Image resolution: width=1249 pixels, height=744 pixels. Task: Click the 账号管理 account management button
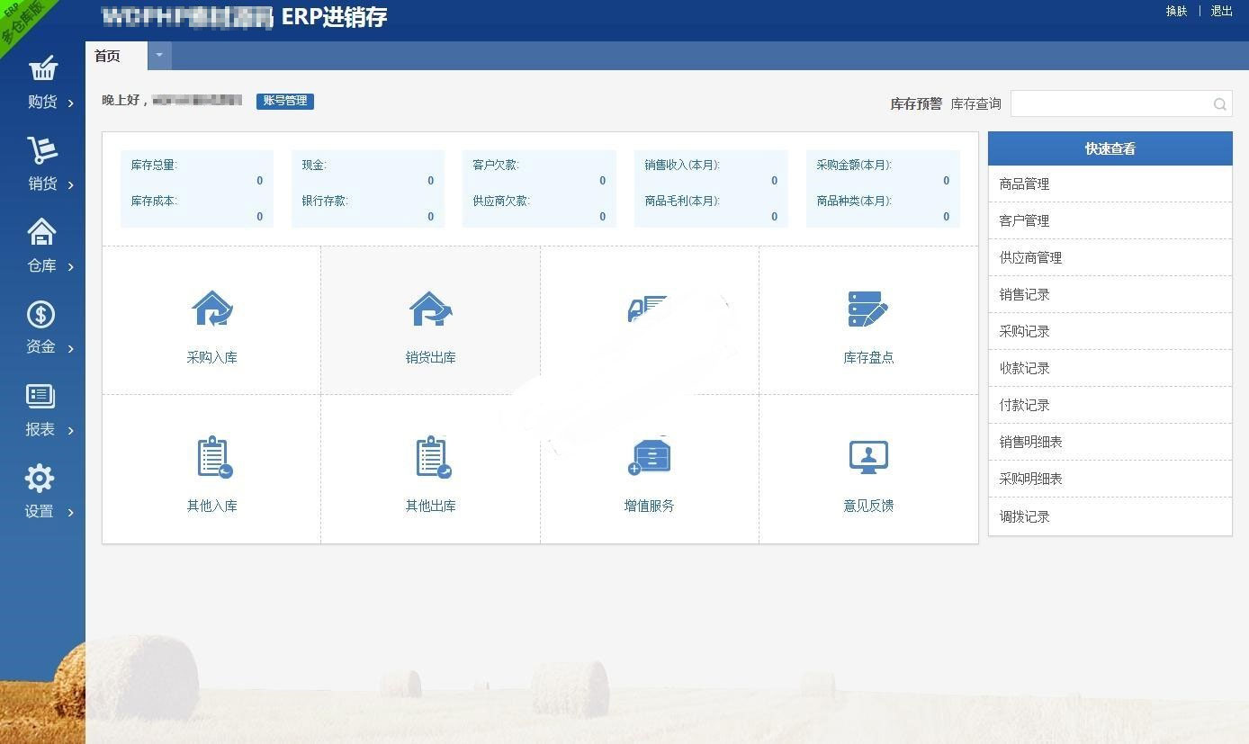[x=285, y=101]
